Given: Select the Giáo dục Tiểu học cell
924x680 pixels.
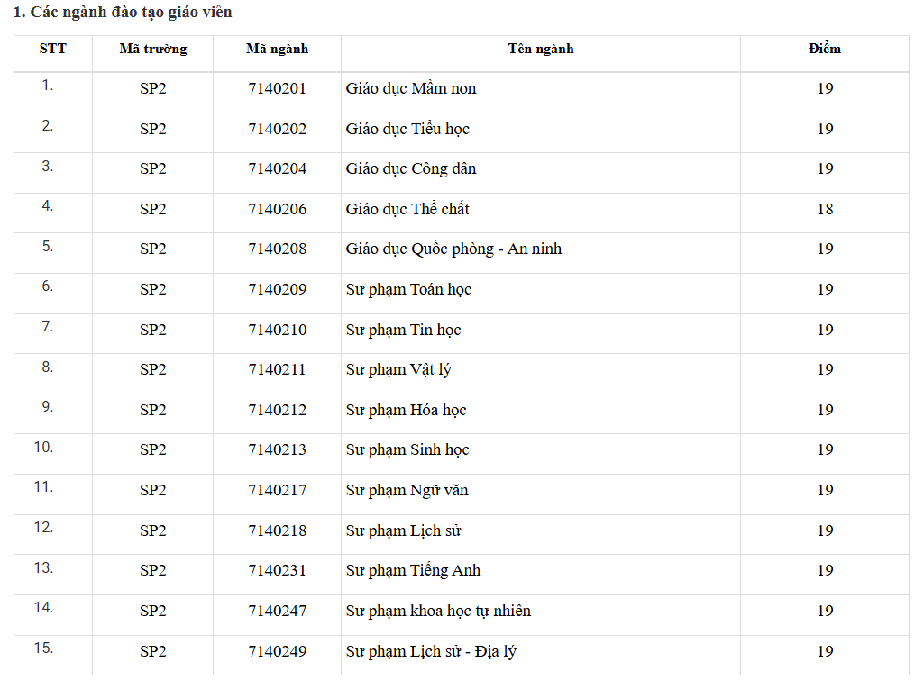Looking at the screenshot, I should pyautogui.click(x=407, y=129).
